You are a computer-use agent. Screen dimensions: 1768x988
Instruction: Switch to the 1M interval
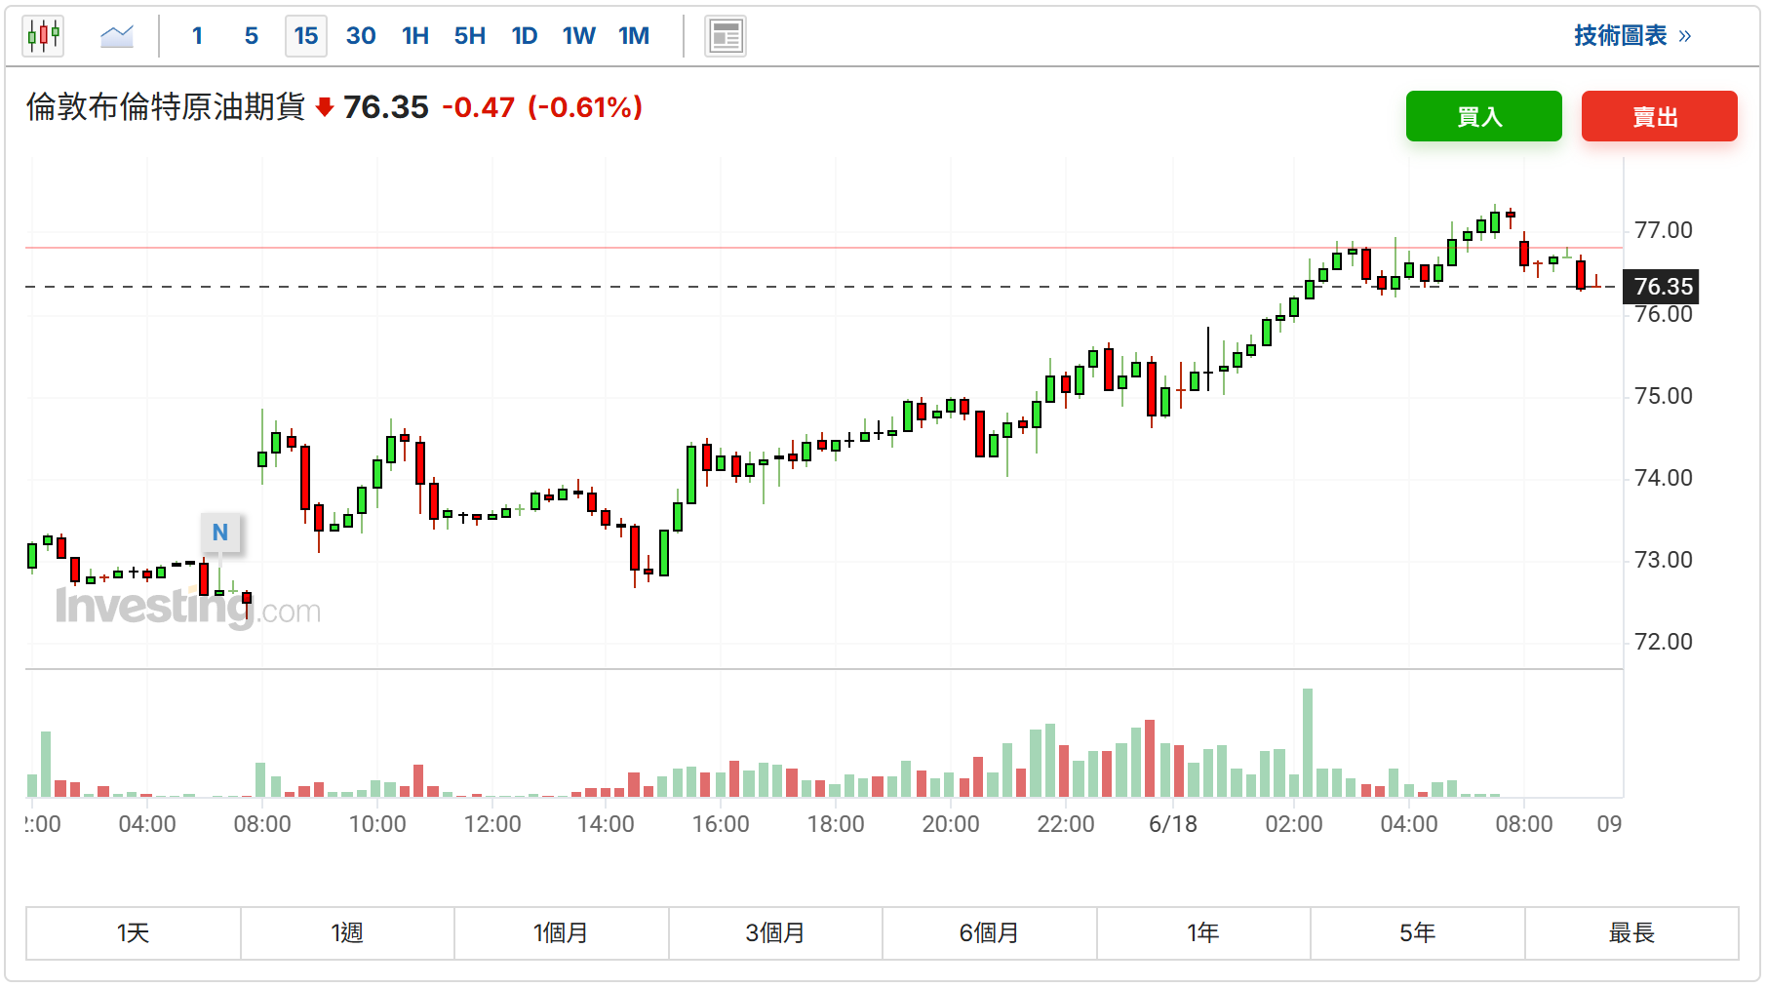634,36
